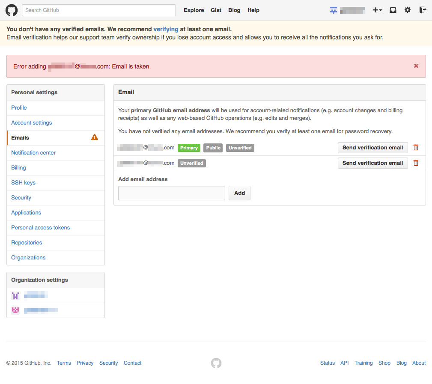Viewport: 432px width, 384px height.
Task: Switch to Notification center settings
Action: click(33, 153)
